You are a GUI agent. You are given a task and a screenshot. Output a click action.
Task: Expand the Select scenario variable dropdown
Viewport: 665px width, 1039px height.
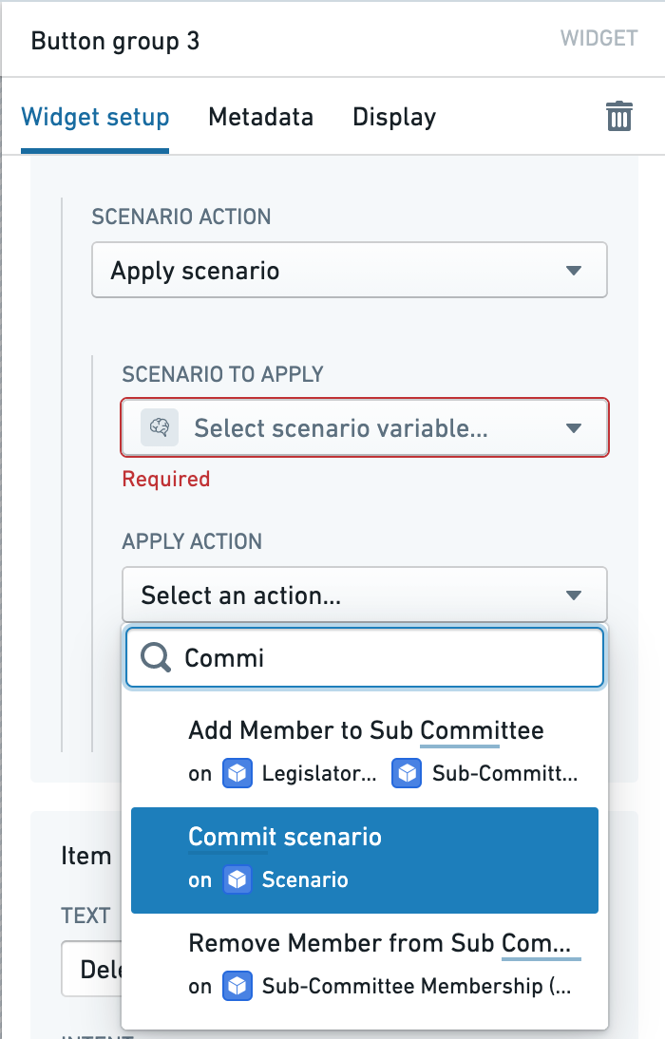coord(365,427)
